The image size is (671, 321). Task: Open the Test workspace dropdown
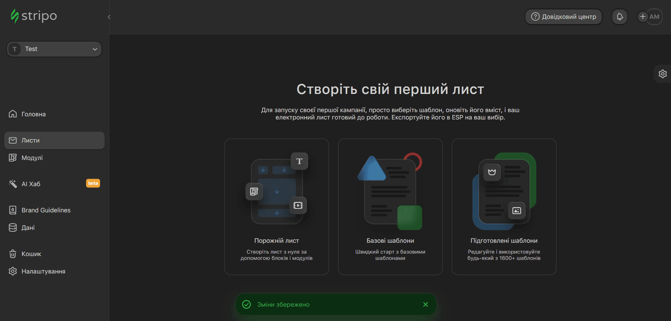coord(54,49)
